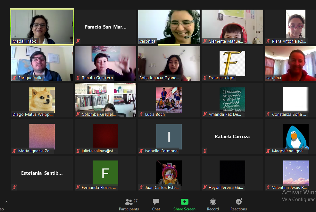
Task: Start recording with the Record icon
Action: point(213,202)
